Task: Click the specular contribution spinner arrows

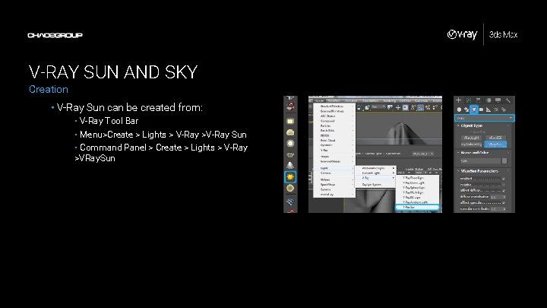Action: point(504,209)
